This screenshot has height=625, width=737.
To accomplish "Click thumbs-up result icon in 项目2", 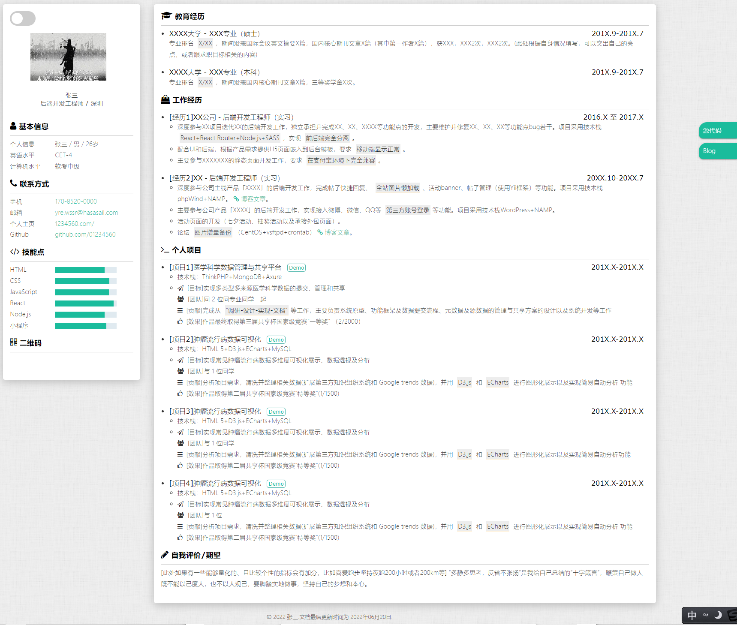I will (180, 394).
